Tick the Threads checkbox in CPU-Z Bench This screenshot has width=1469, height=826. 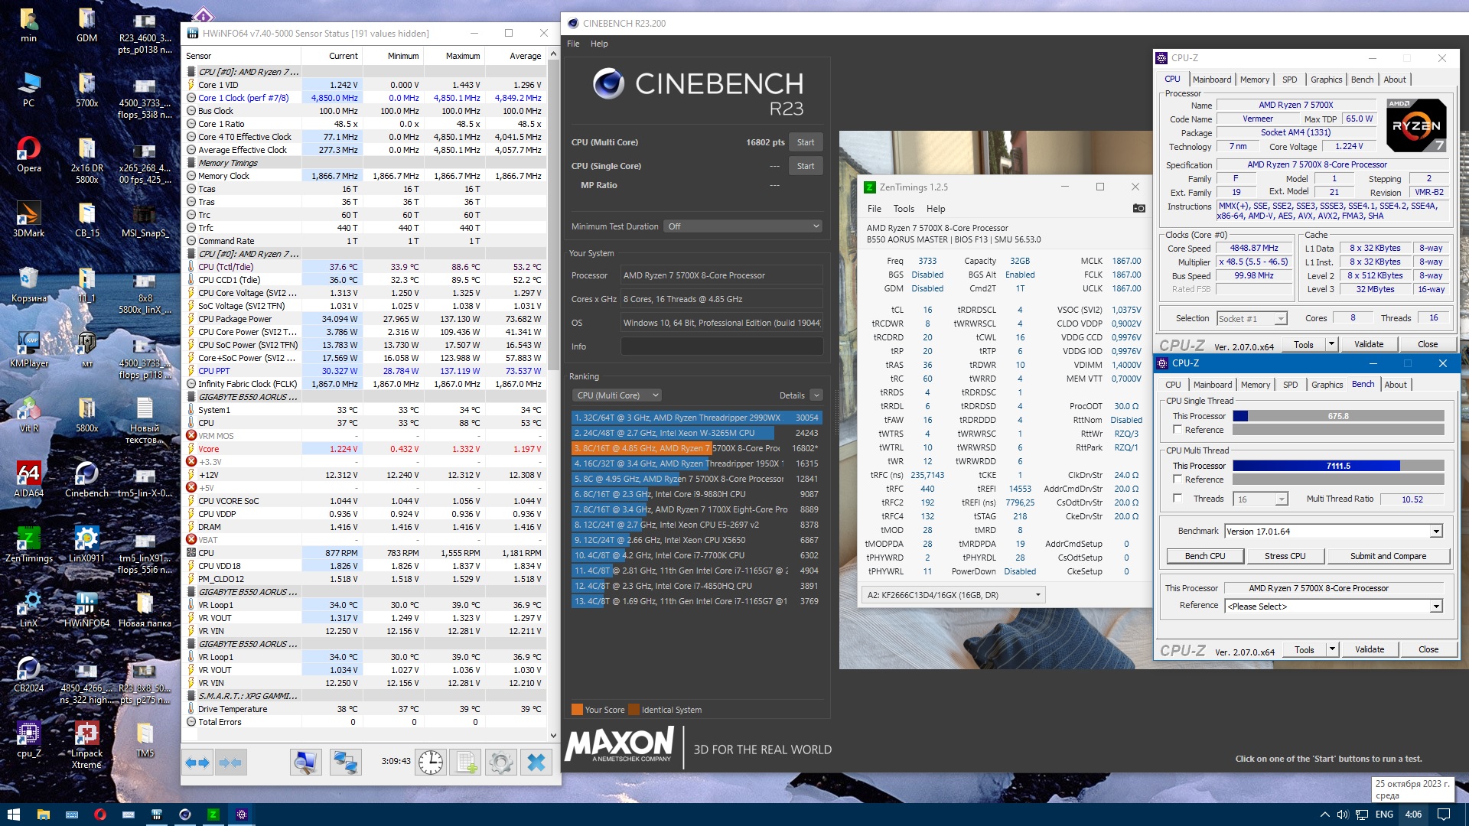(1178, 499)
